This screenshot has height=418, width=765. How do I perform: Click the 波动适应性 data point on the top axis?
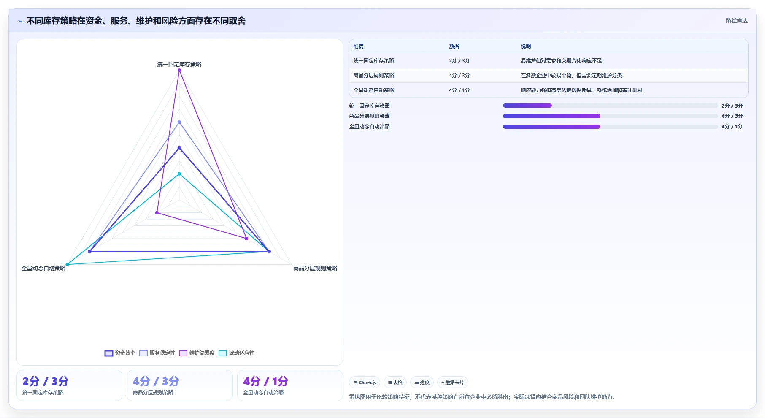point(179,174)
